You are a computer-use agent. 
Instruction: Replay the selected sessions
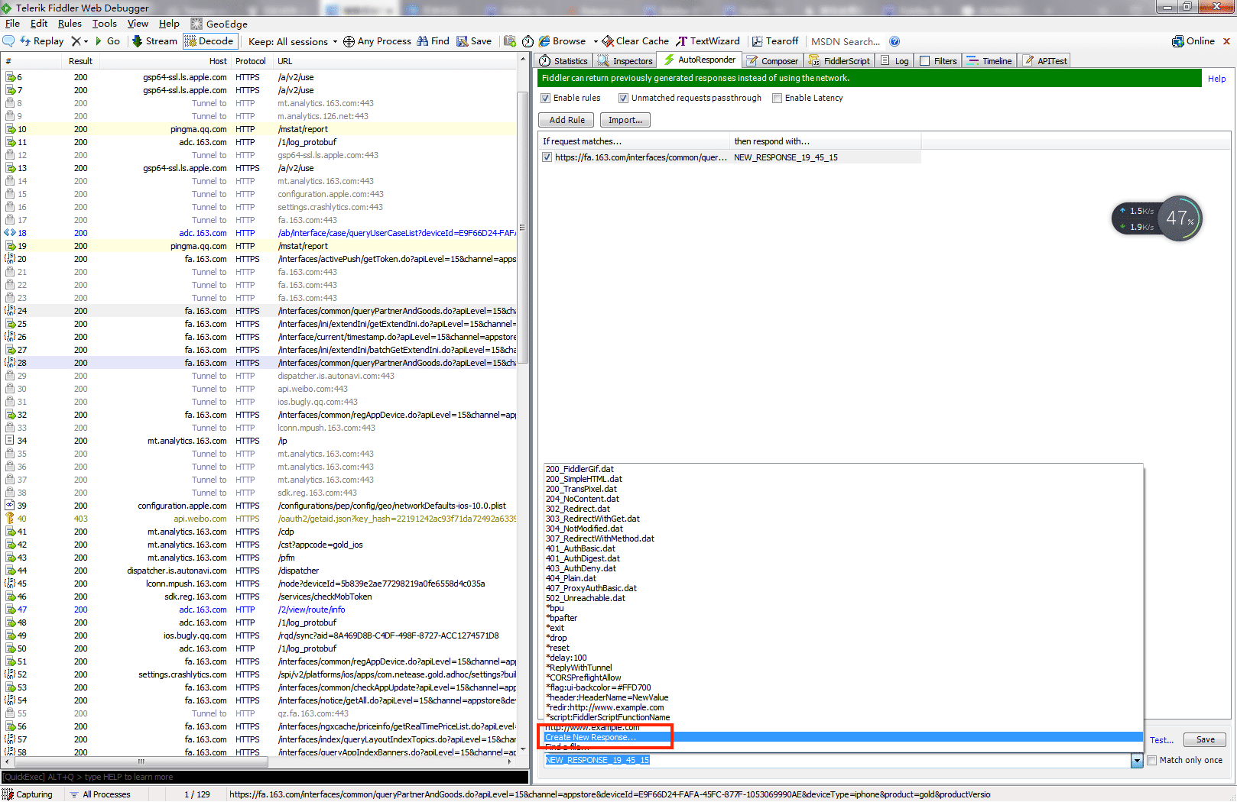point(42,41)
